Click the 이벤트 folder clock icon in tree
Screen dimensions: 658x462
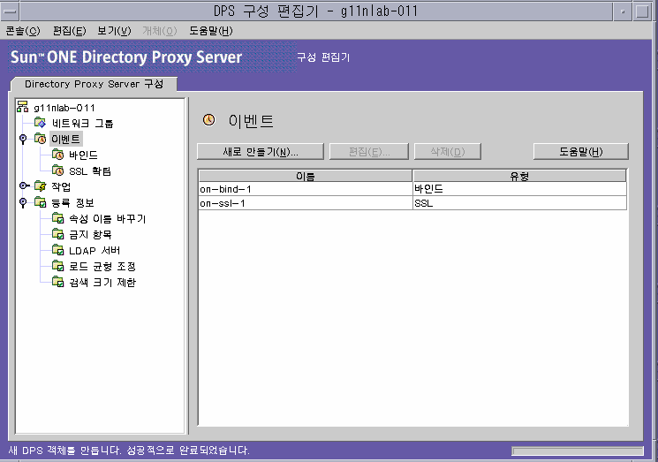coord(40,139)
